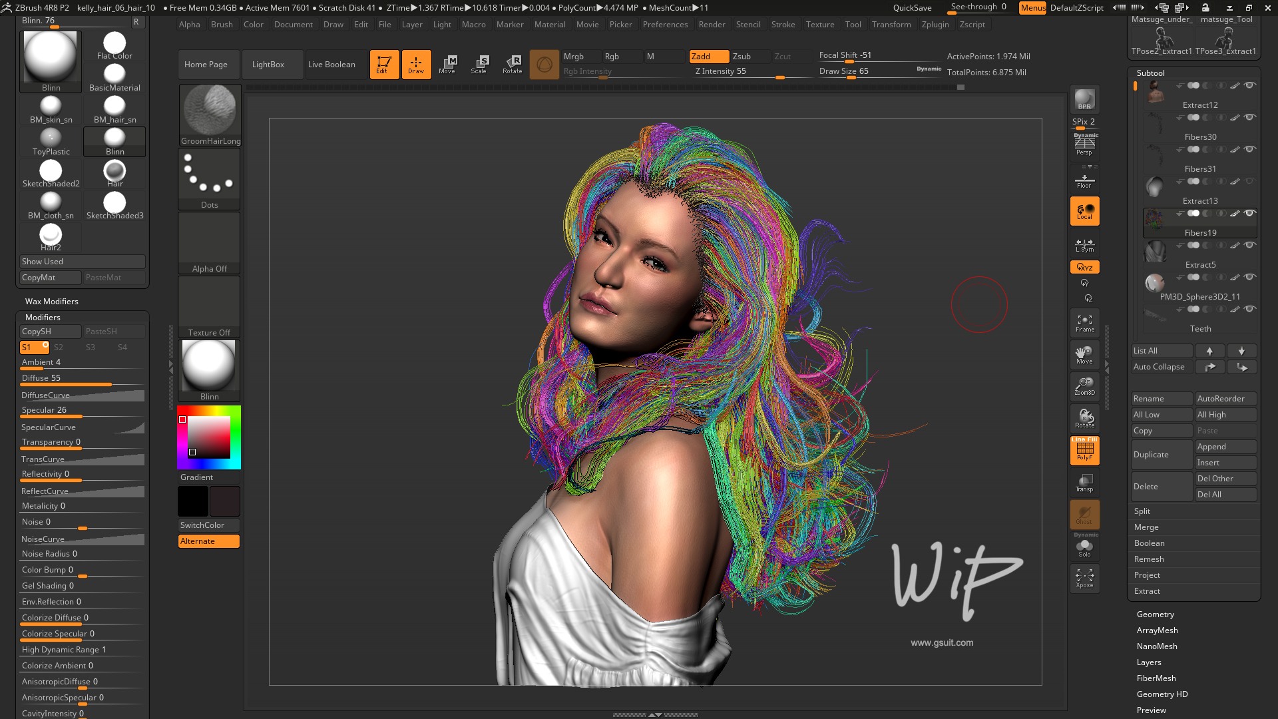This screenshot has height=719, width=1278.
Task: Click the L.Sym symmetry icon
Action: [1084, 243]
